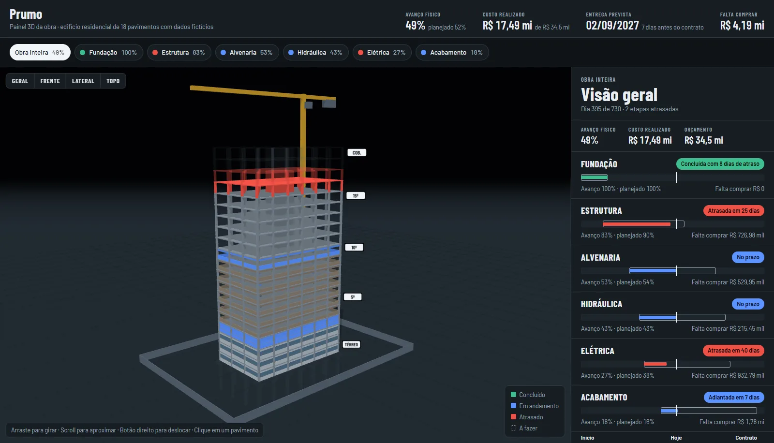Select the Obra inteira chip

click(40, 52)
